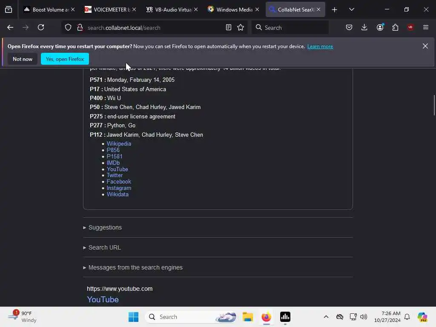Open the Wikipedia link

coord(119,144)
